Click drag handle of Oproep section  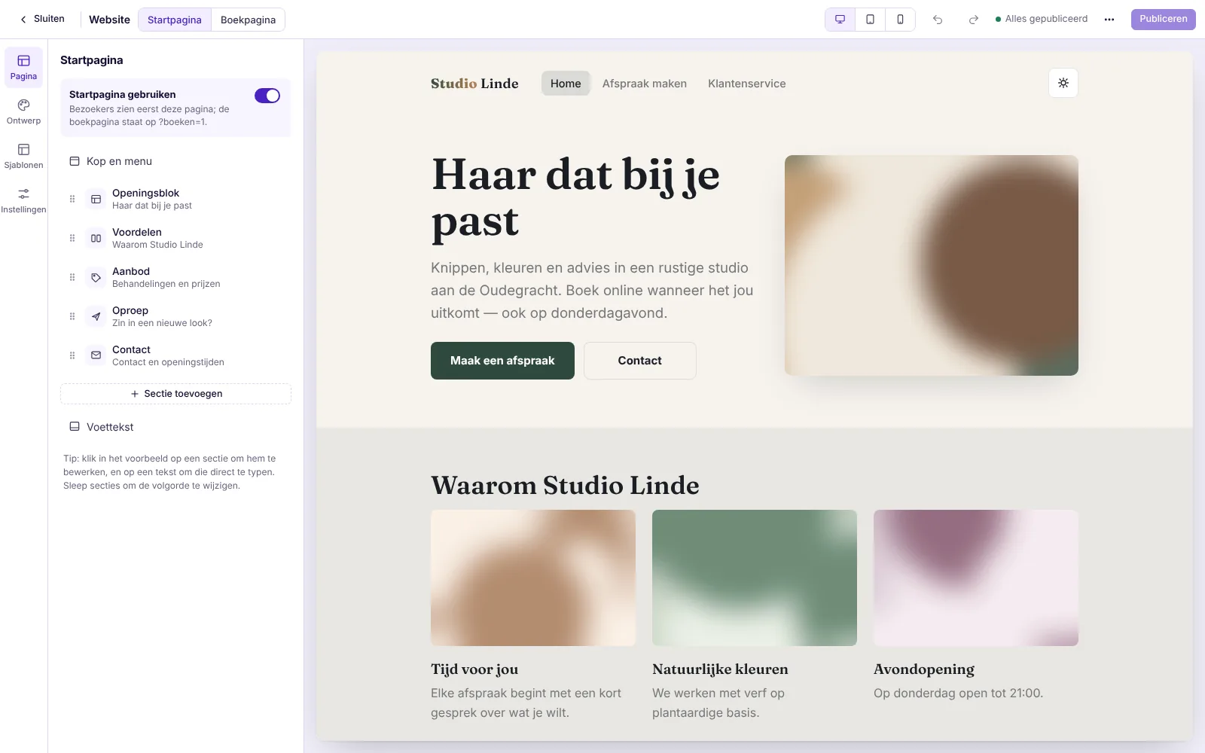pyautogui.click(x=72, y=316)
